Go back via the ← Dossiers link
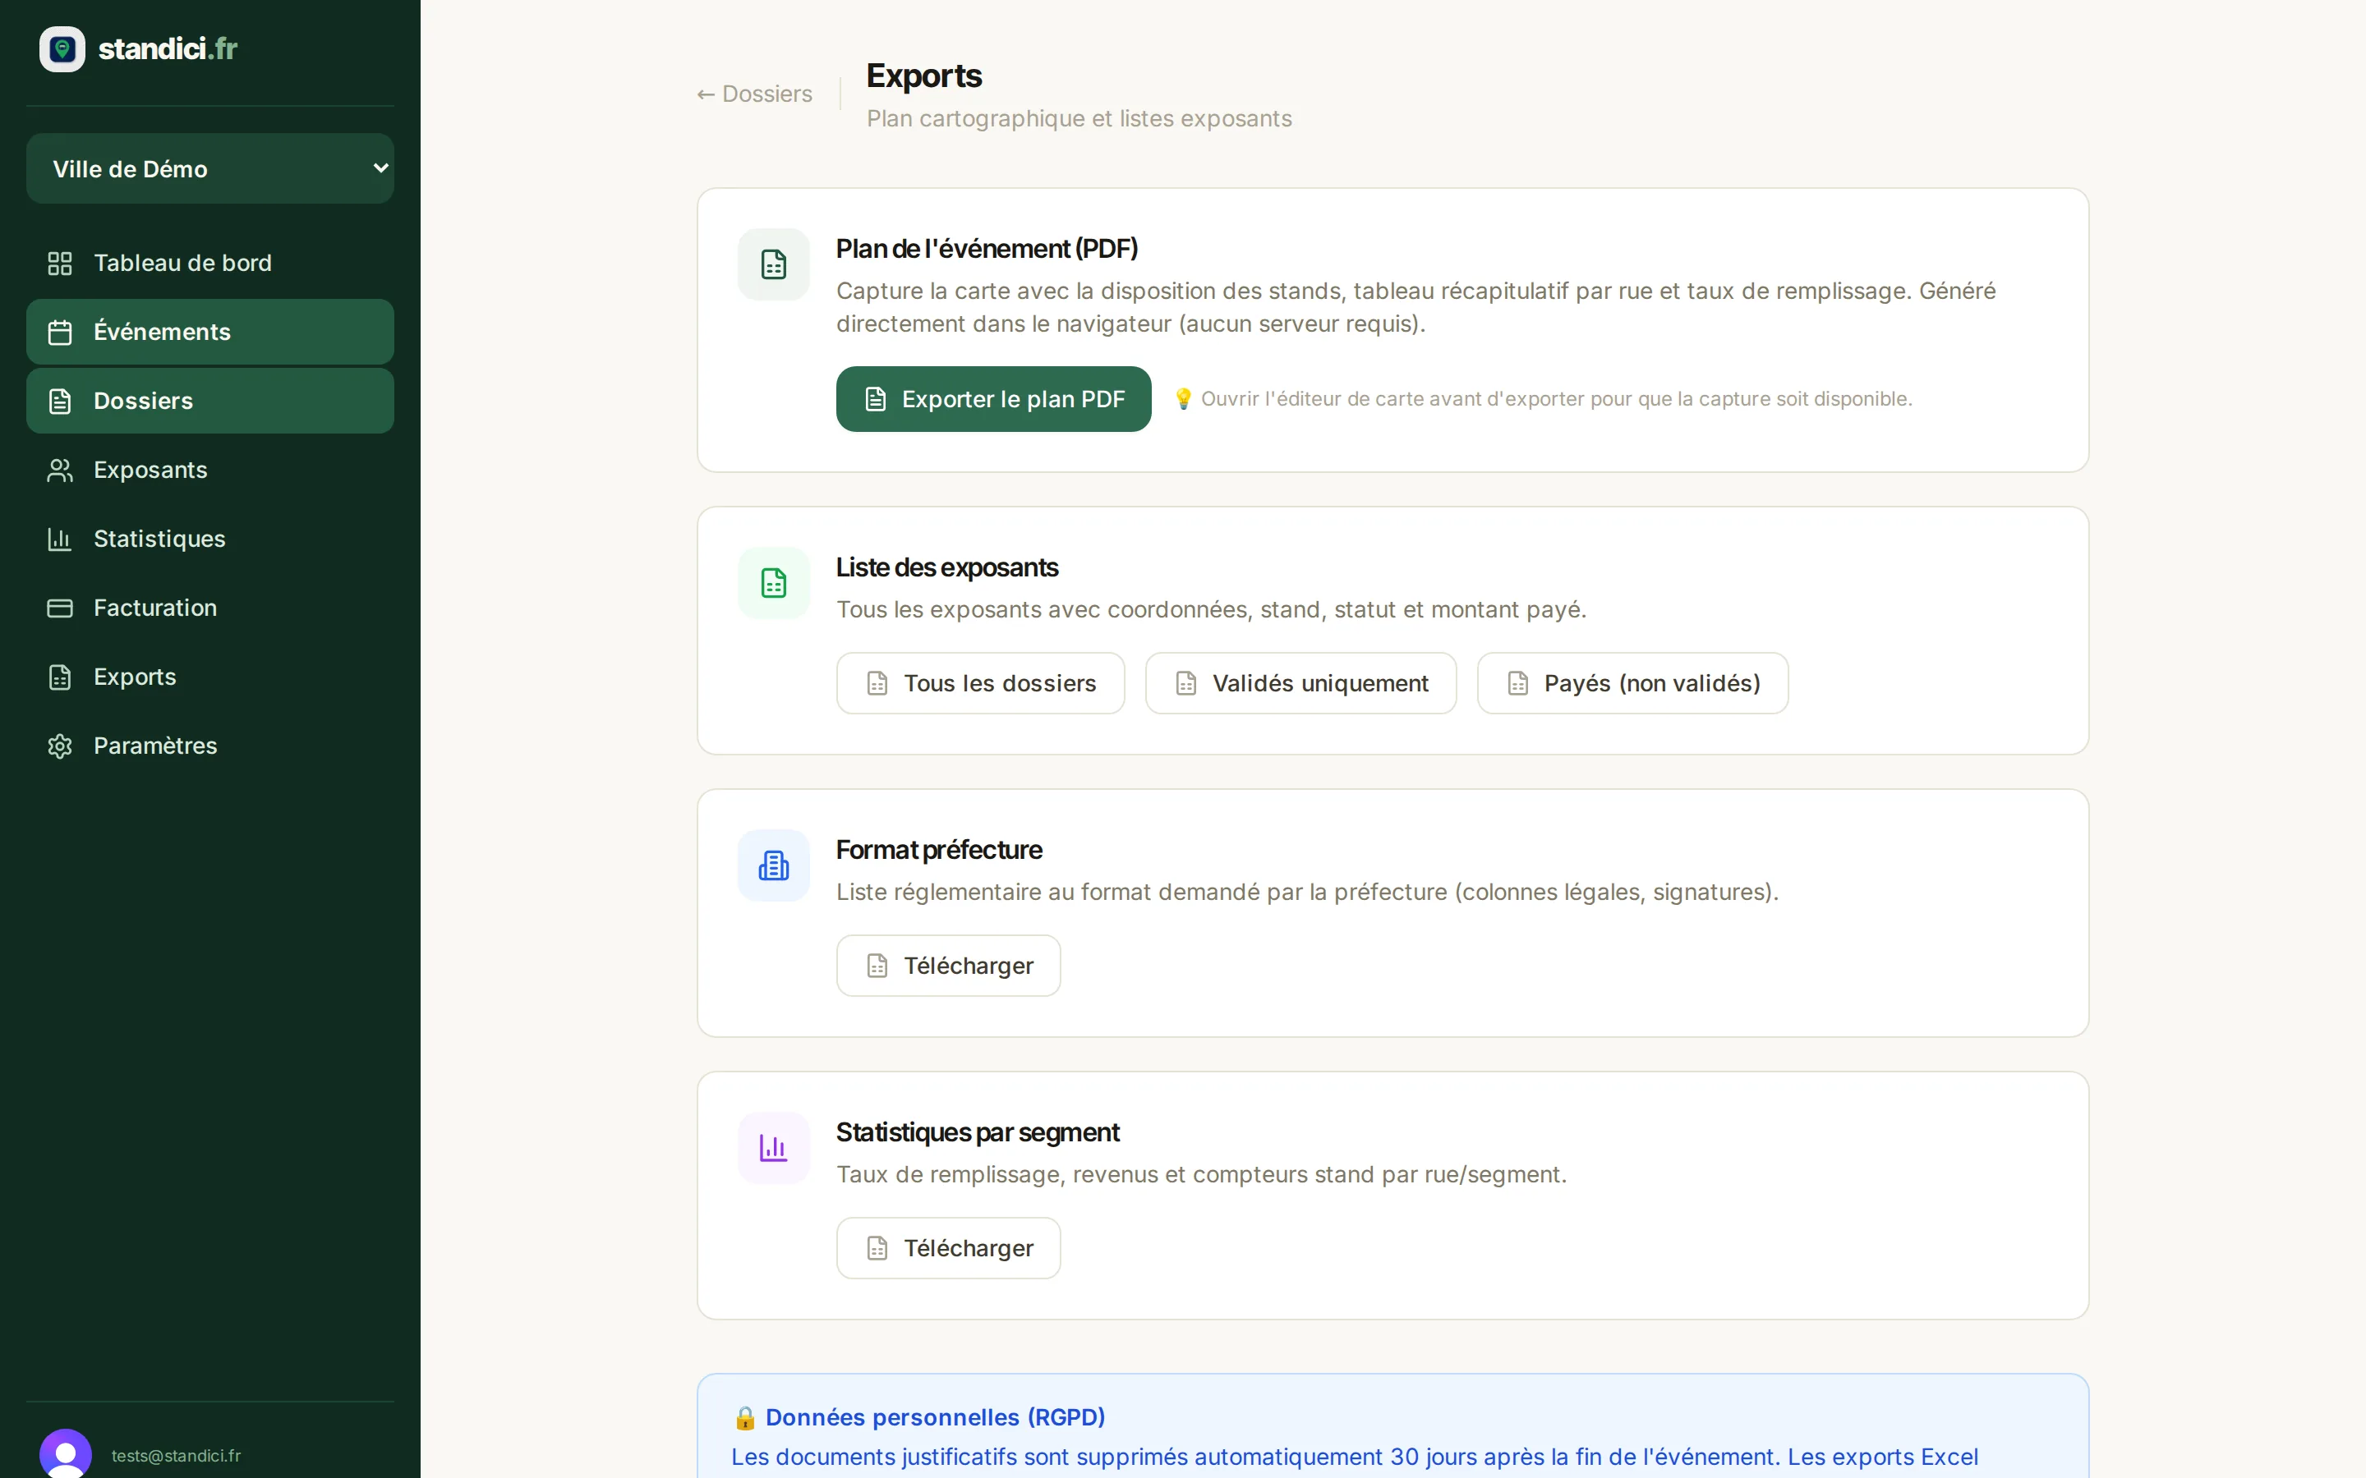Screen dimensions: 2366x1478 pyautogui.click(x=754, y=94)
